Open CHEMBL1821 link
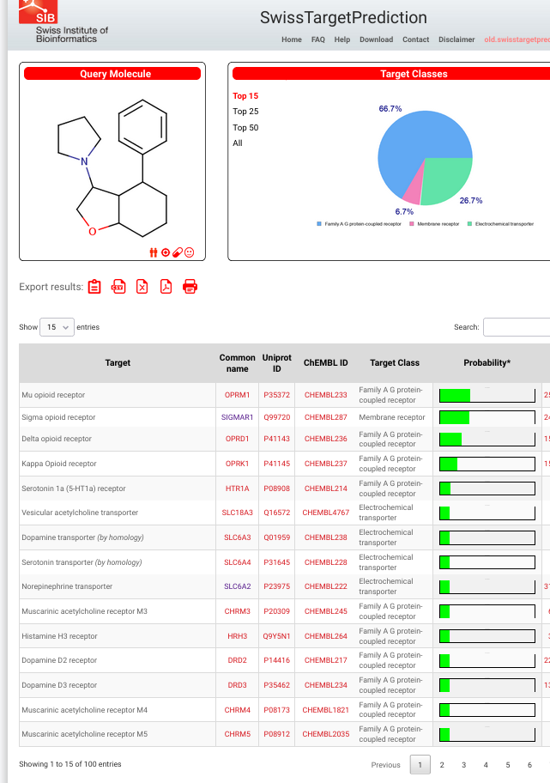 (325, 710)
